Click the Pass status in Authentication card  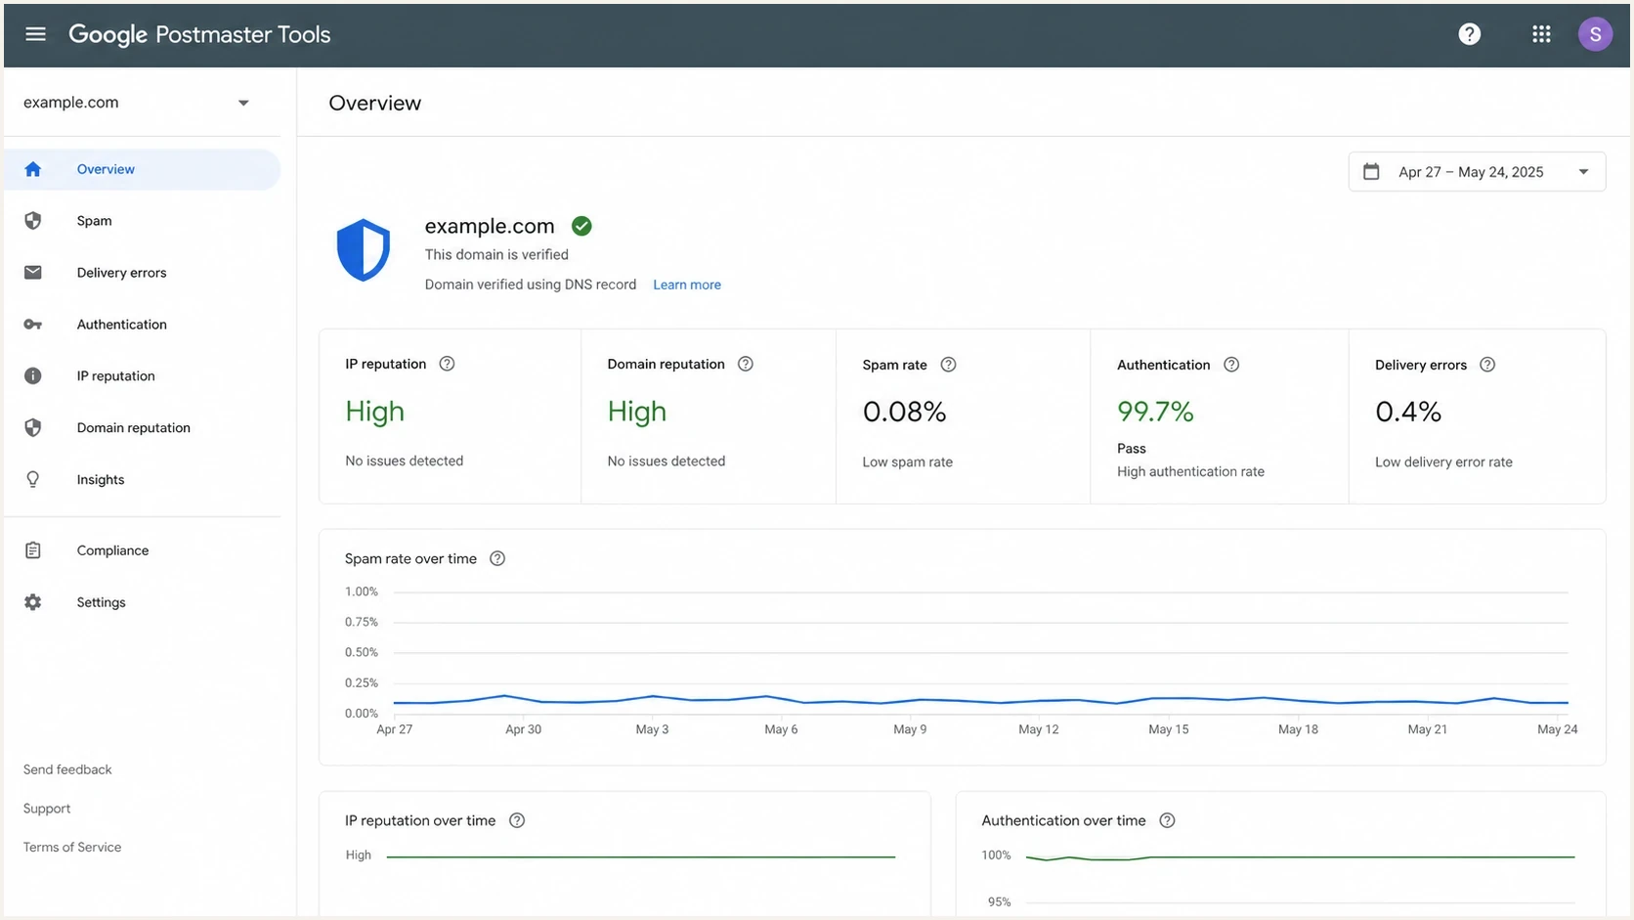click(1131, 449)
